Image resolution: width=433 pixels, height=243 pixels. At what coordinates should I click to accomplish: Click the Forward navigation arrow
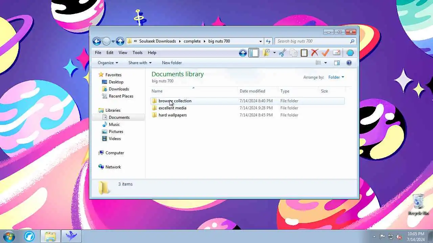(106, 41)
